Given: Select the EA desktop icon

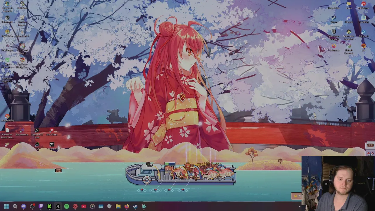Looking at the screenshot, I should [x=364, y=47].
